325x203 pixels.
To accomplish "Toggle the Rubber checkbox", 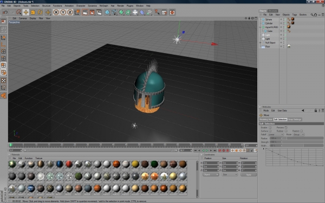I will (286, 131).
